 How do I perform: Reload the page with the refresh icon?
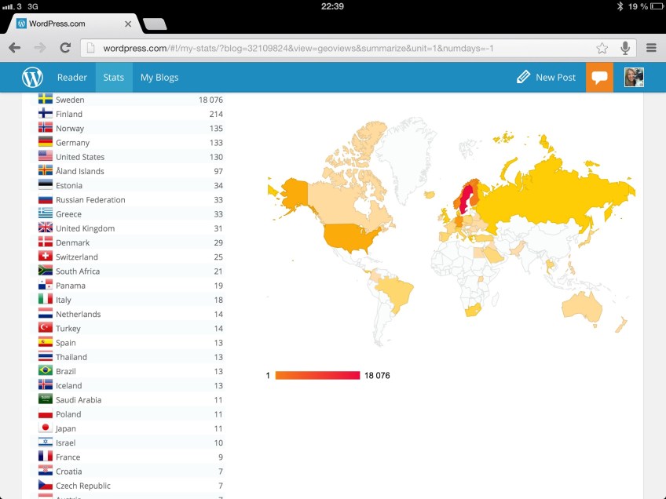[x=64, y=48]
